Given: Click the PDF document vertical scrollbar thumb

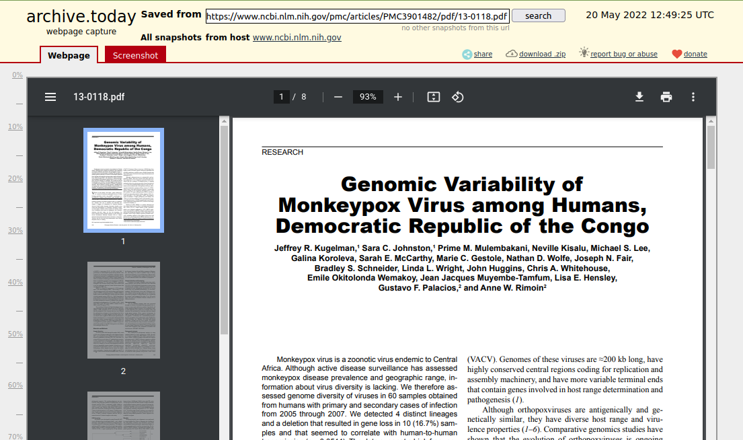Looking at the screenshot, I should 711,147.
